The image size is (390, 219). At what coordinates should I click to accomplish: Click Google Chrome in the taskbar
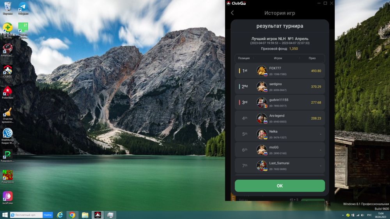[72, 215]
